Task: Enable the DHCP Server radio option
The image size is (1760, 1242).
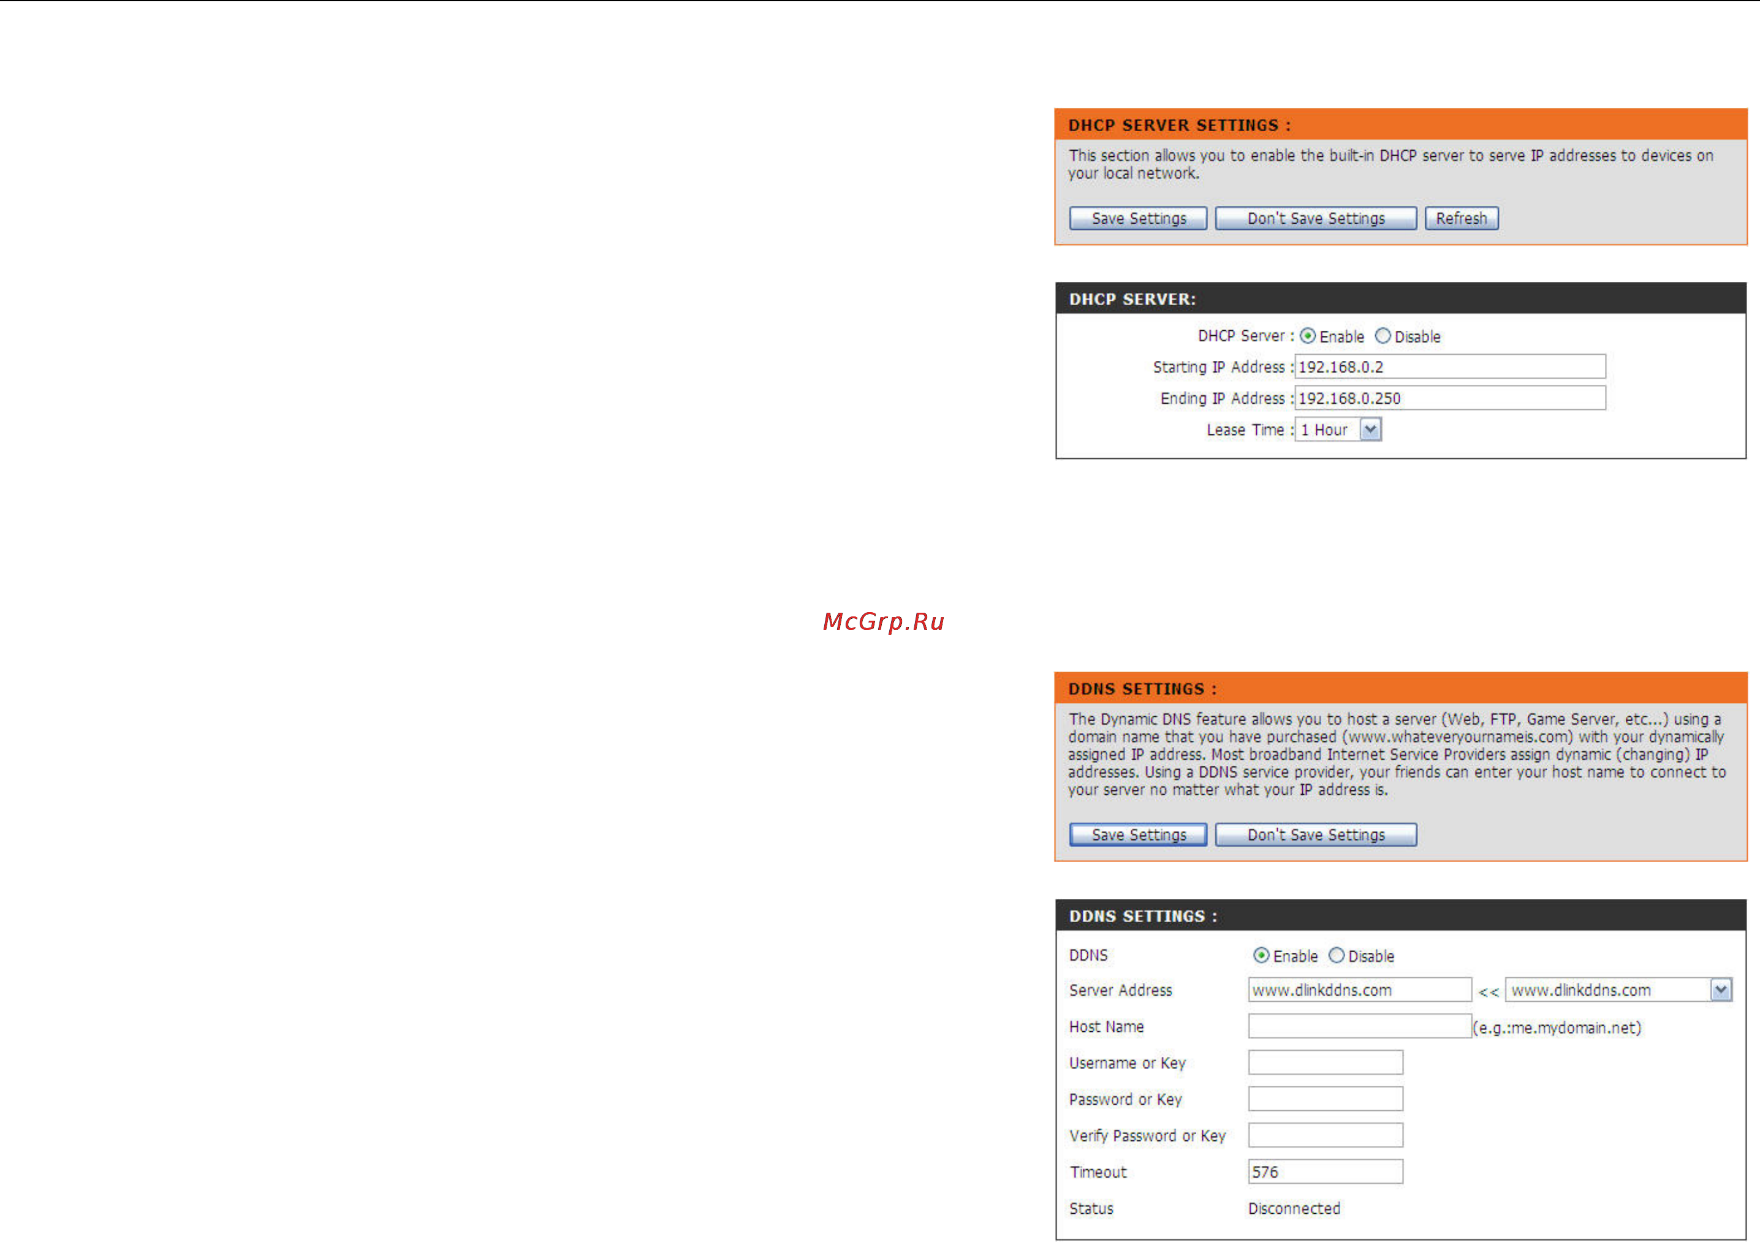Action: (1308, 336)
